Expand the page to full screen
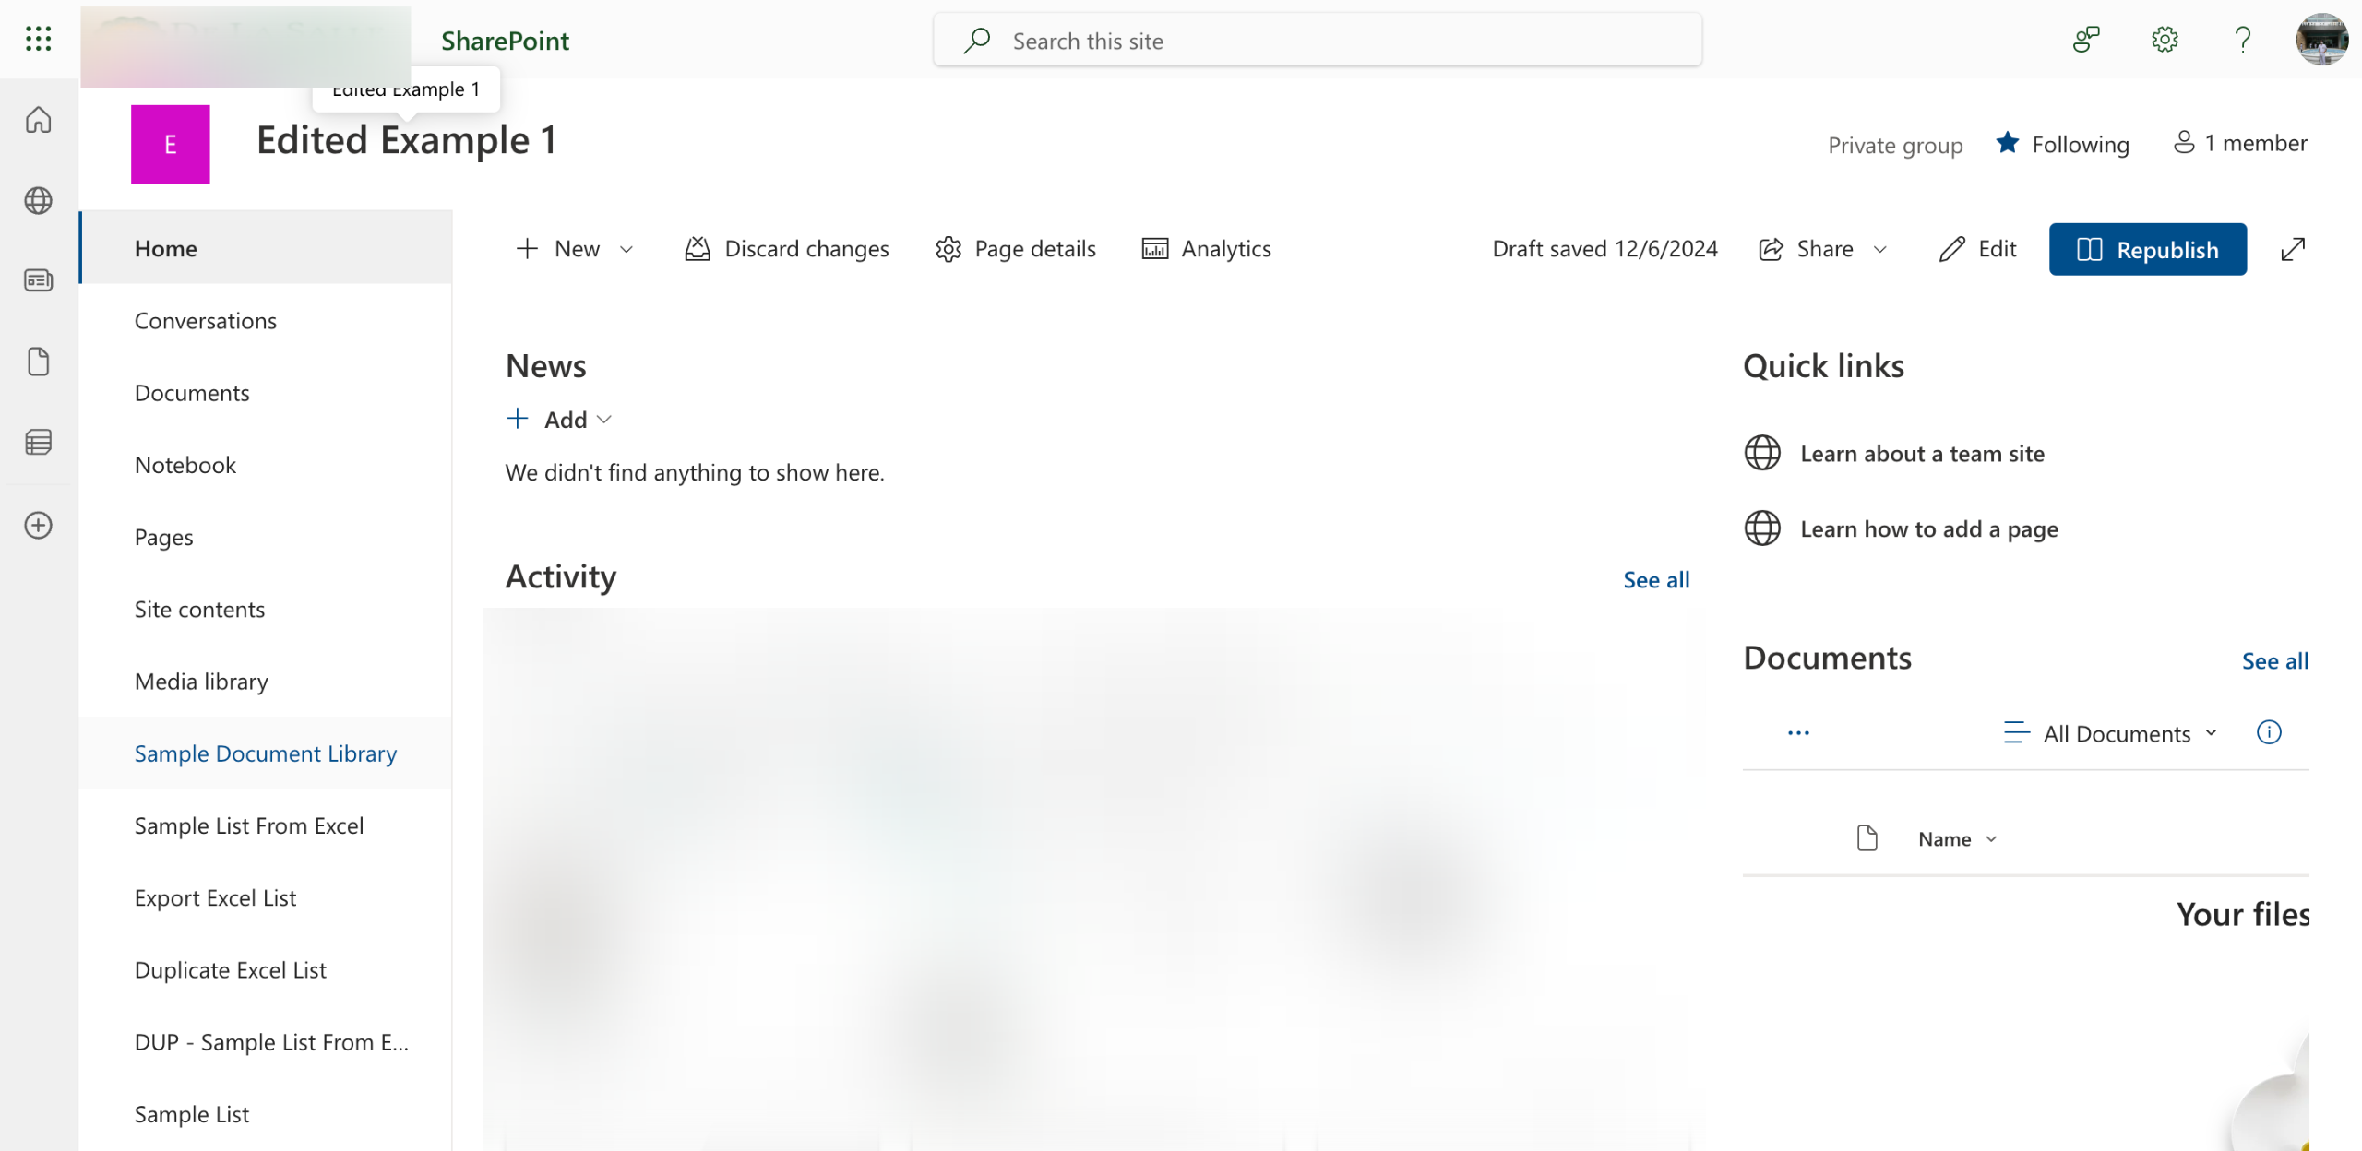This screenshot has height=1151, width=2362. [x=2293, y=249]
